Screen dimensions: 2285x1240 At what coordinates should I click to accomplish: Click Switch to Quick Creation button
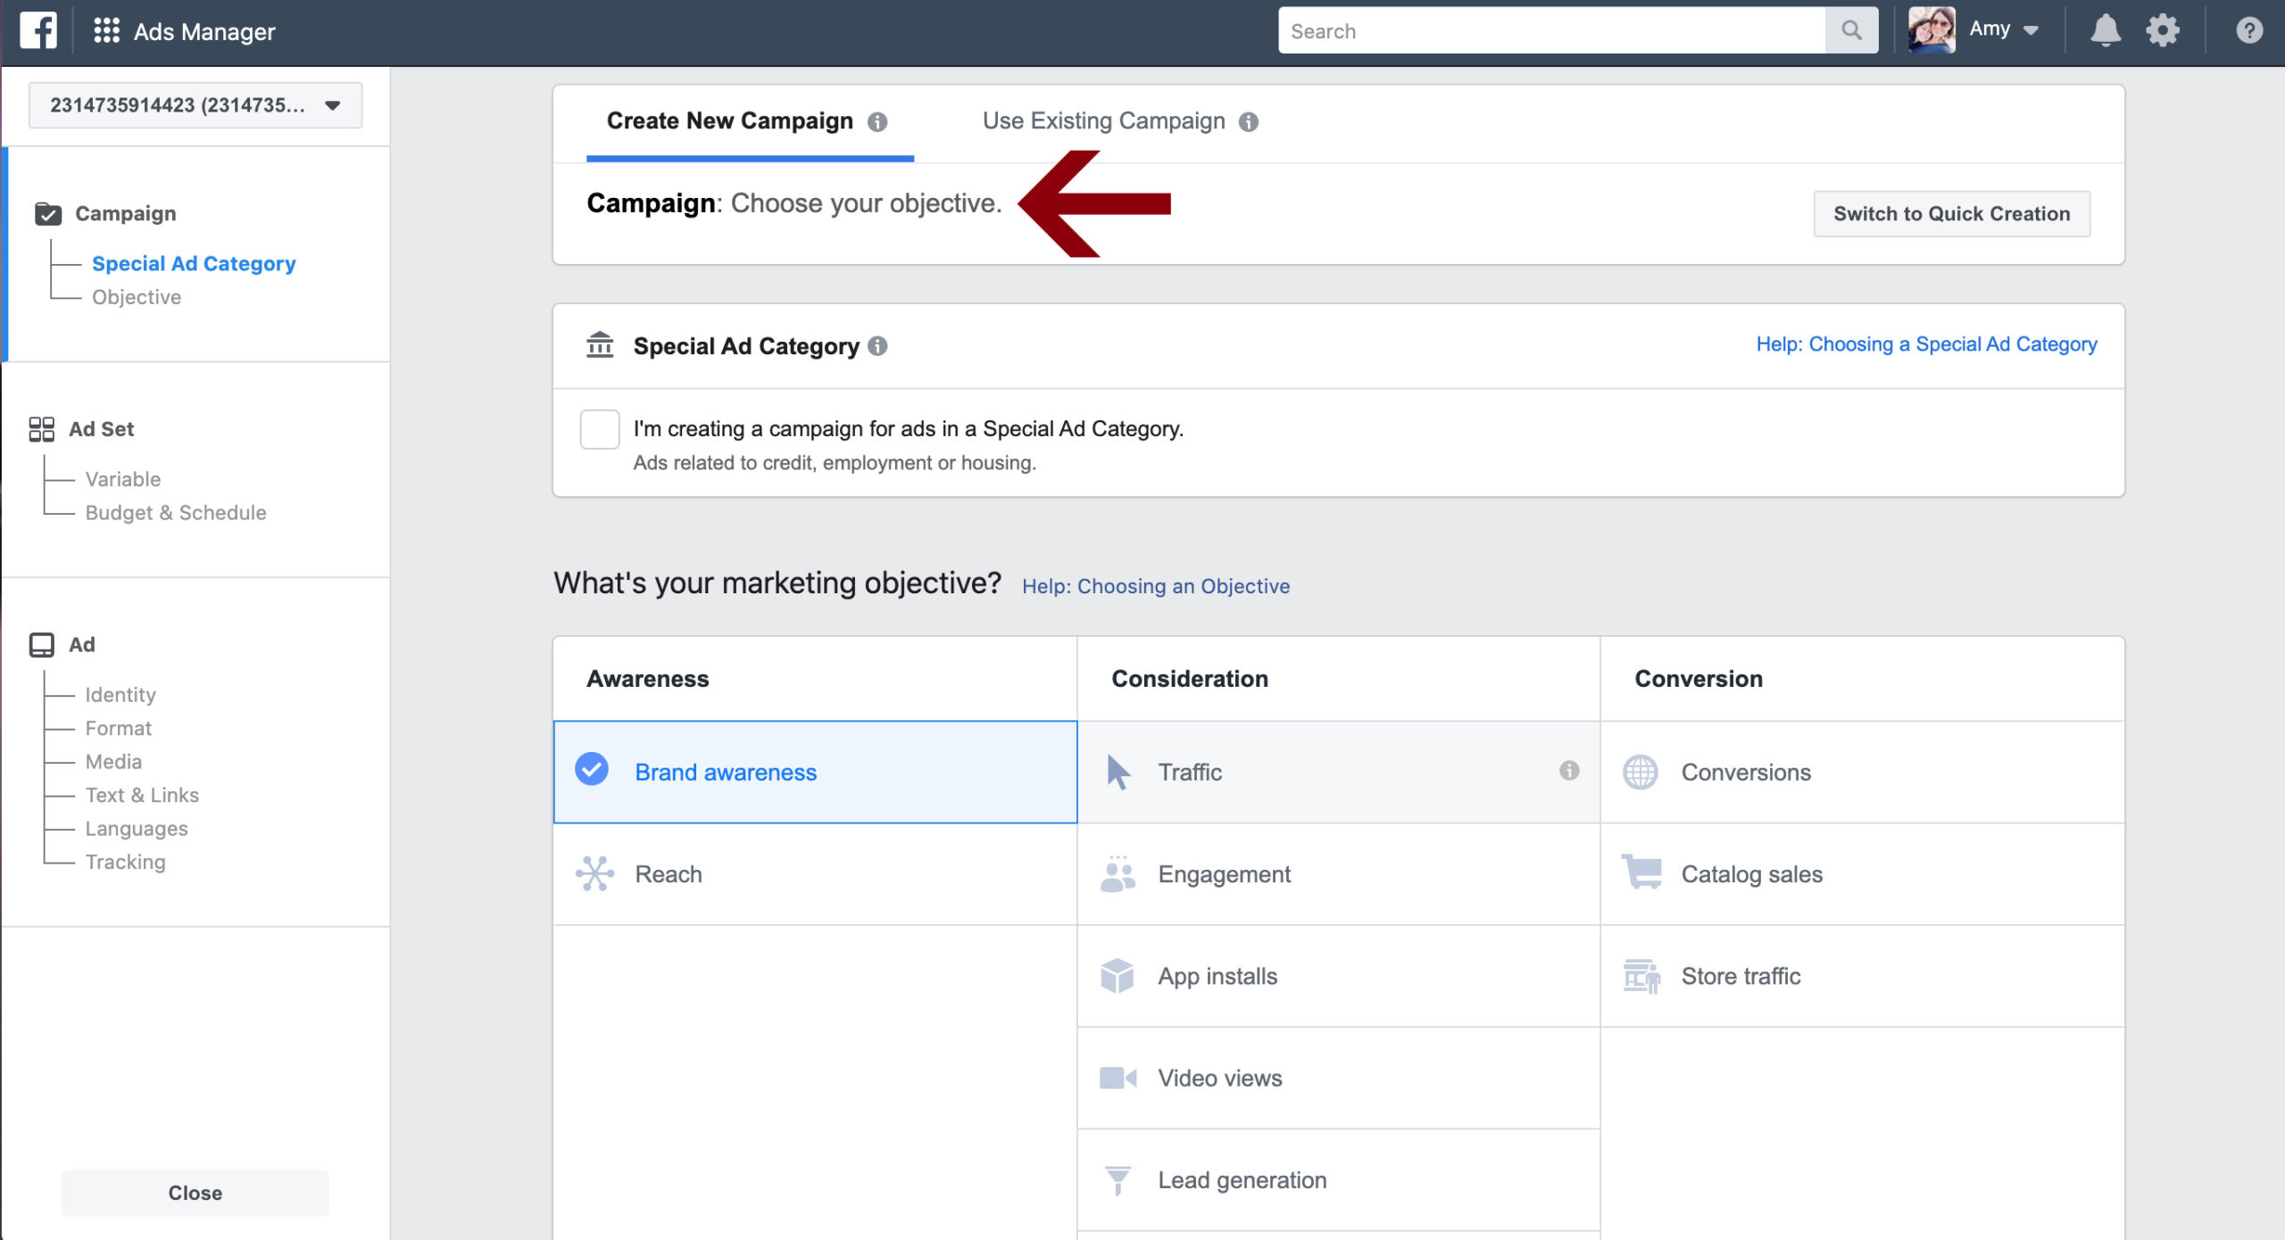pyautogui.click(x=1952, y=214)
